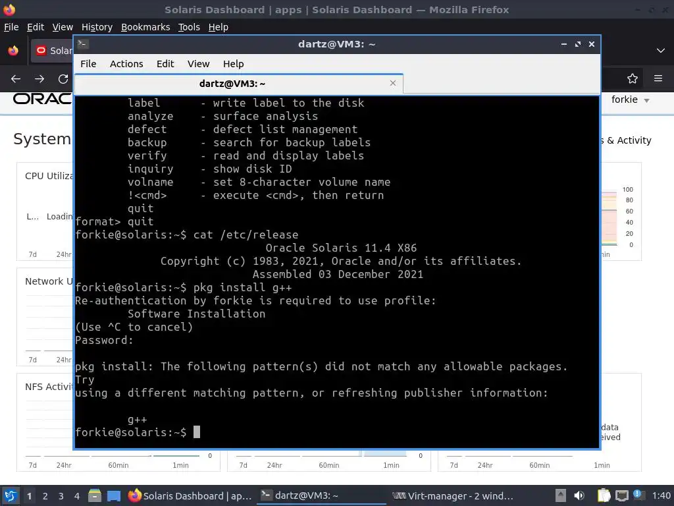This screenshot has width=674, height=506.
Task: Switch to workspace 4
Action: (x=77, y=496)
